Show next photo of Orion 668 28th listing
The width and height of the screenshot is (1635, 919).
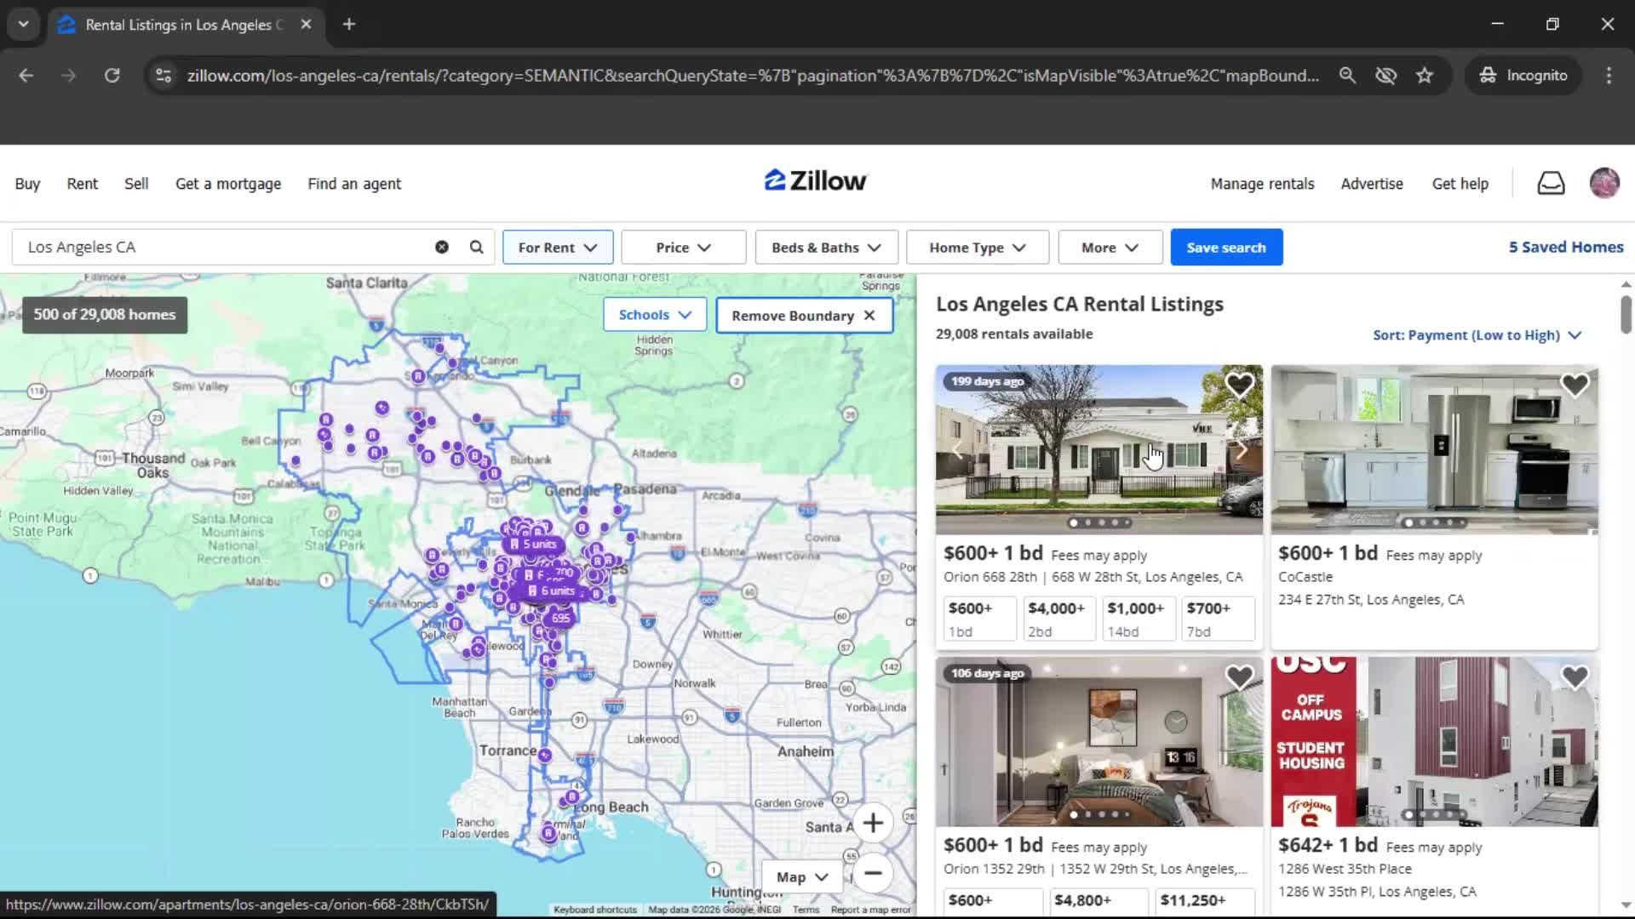tap(1242, 450)
